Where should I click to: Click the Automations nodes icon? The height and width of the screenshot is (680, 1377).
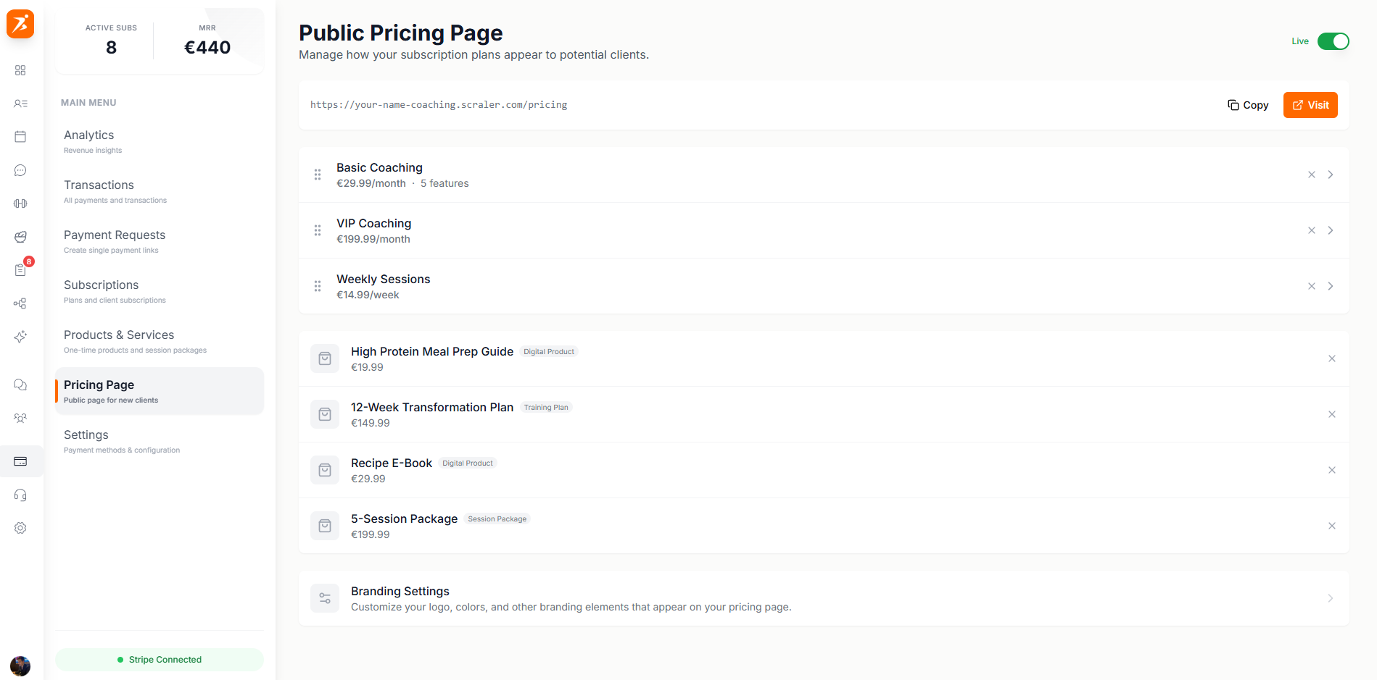[x=20, y=303]
